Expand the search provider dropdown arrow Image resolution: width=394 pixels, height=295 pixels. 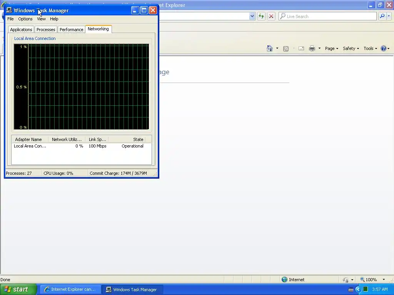(389, 16)
